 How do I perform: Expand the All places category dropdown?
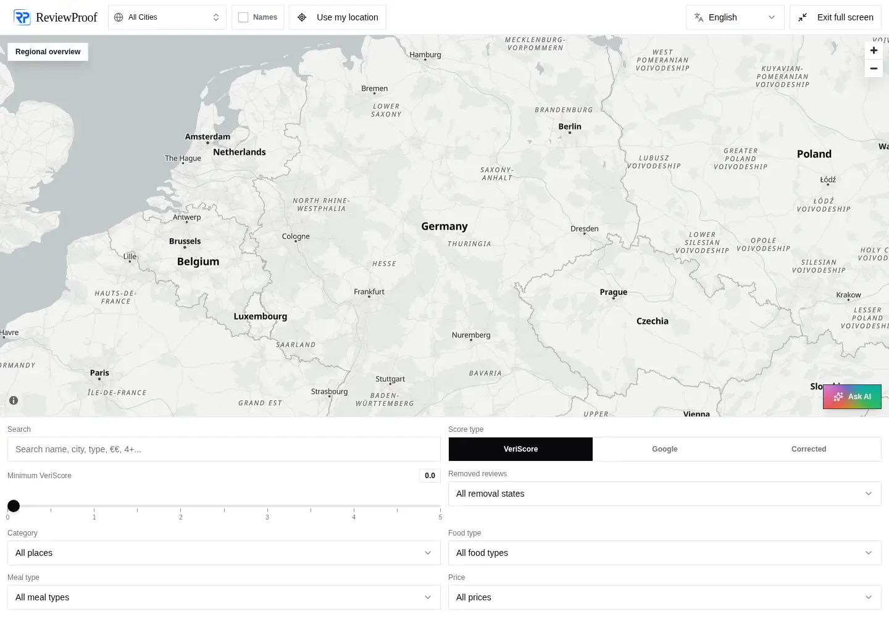tap(223, 553)
